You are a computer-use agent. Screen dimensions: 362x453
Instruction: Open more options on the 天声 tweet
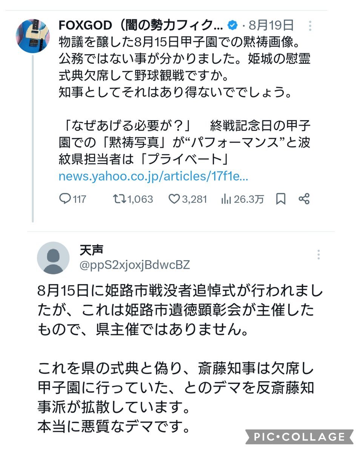tap(319, 254)
